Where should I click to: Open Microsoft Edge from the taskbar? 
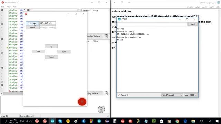(x=185, y=121)
